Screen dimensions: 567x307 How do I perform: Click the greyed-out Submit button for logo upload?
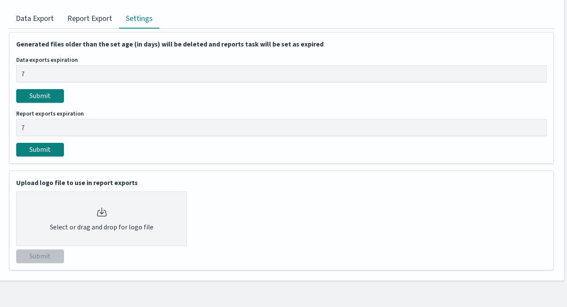[40, 256]
